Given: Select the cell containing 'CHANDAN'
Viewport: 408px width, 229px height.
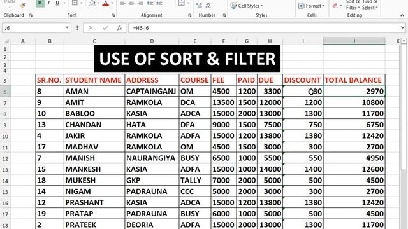Looking at the screenshot, I should [94, 125].
